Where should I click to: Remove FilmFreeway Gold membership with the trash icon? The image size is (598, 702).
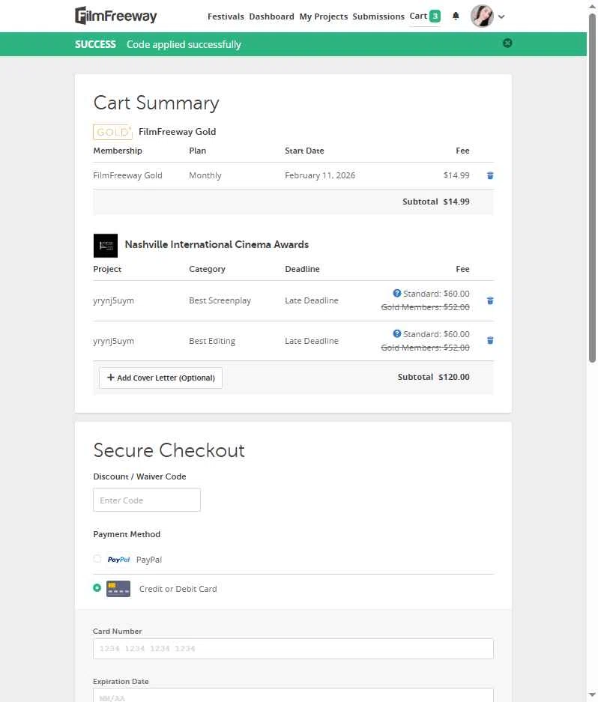coord(490,175)
